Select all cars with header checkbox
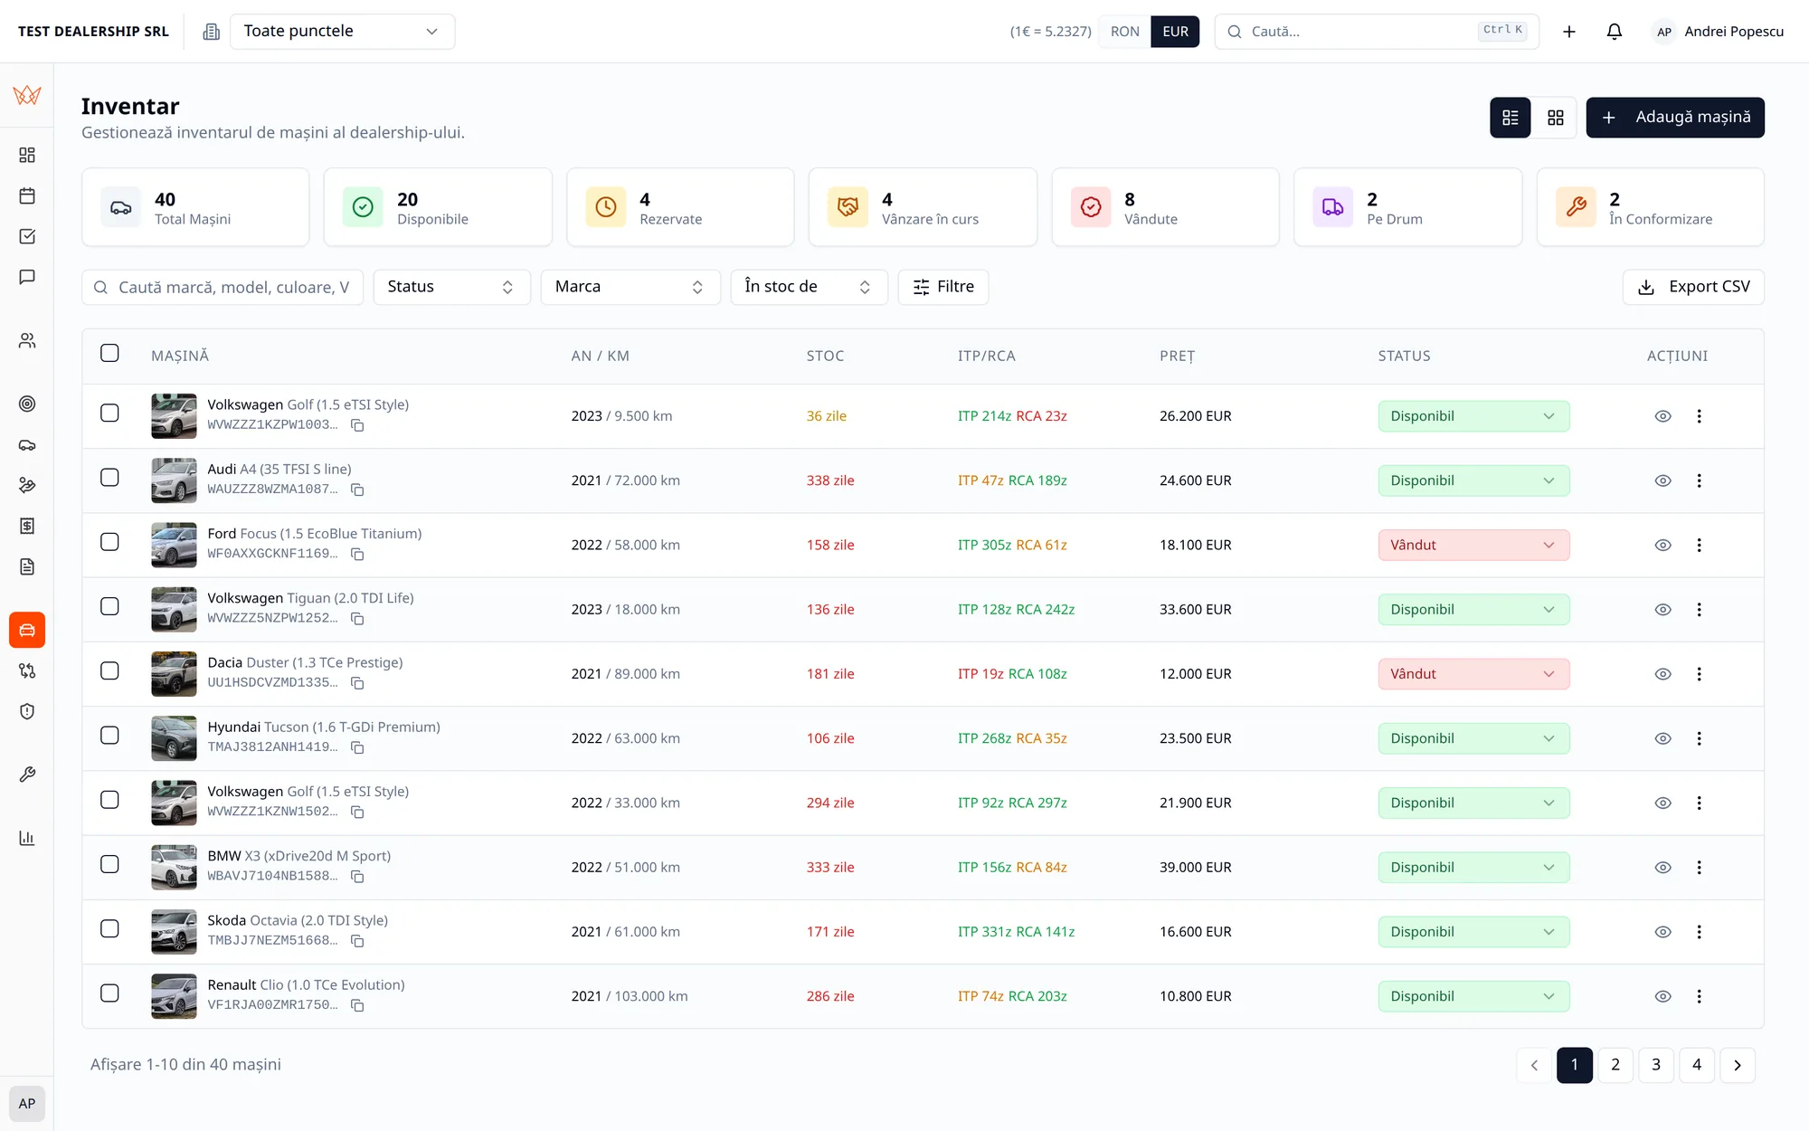This screenshot has width=1809, height=1131. tap(109, 353)
